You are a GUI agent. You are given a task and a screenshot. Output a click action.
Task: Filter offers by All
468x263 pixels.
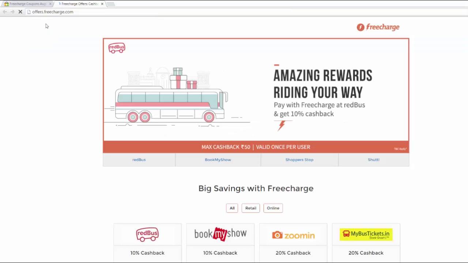(232, 208)
